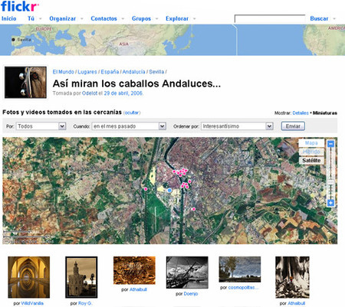Show Detalles view
Viewport: 345px width, 307px height.
pos(301,113)
